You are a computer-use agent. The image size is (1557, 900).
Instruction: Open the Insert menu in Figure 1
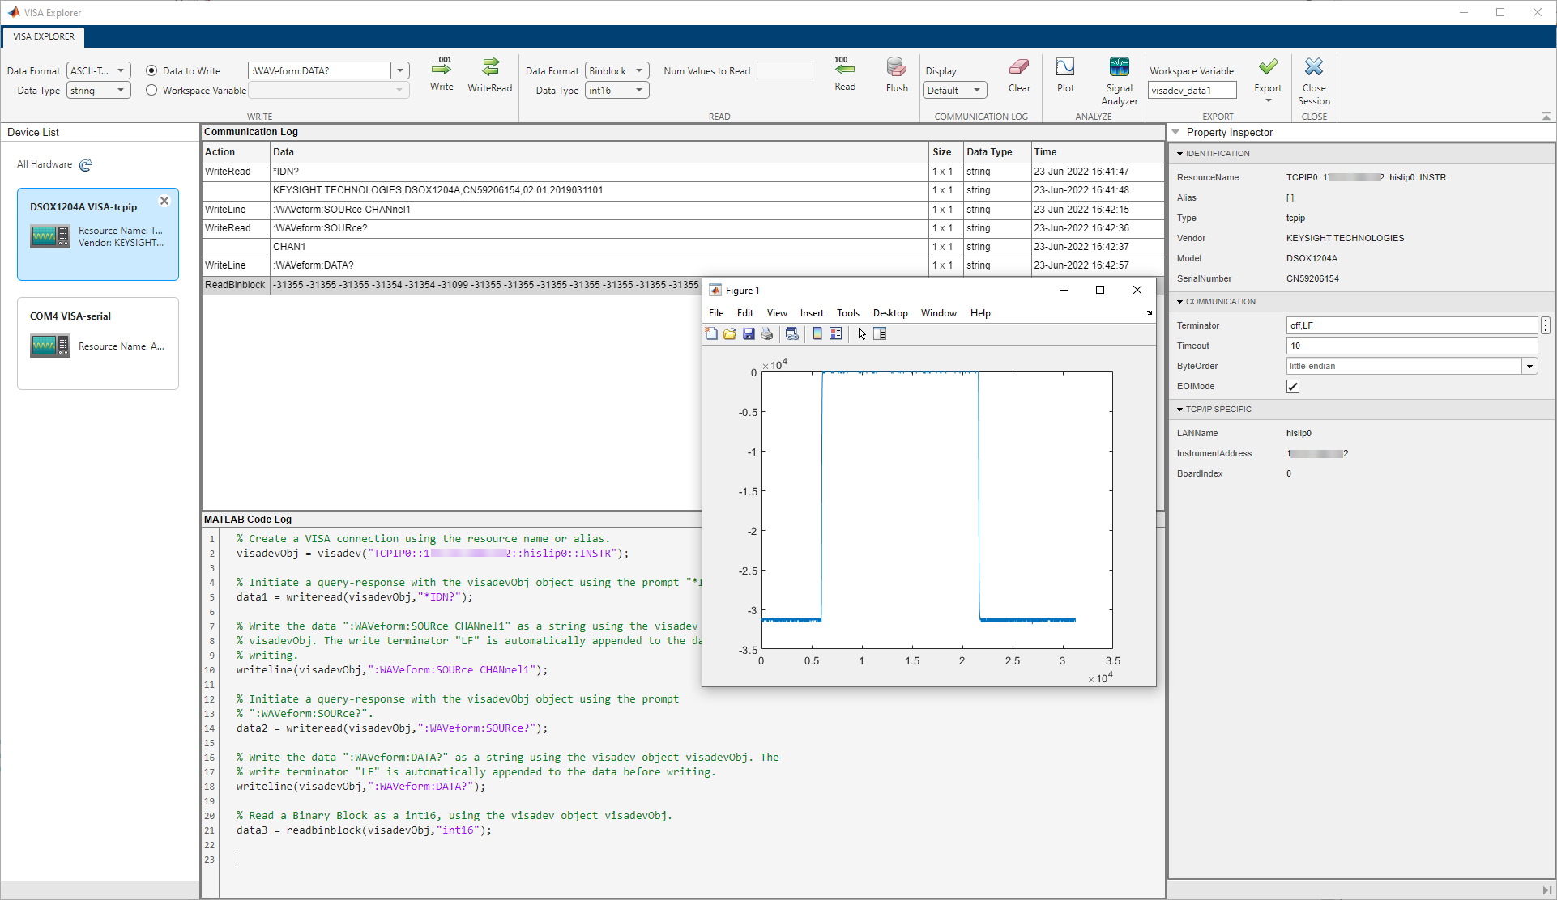811,313
